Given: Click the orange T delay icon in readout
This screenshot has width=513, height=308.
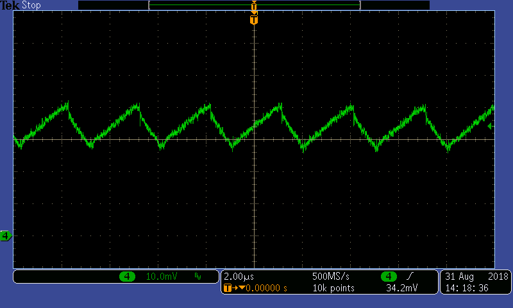Looking at the screenshot, I should [x=228, y=288].
